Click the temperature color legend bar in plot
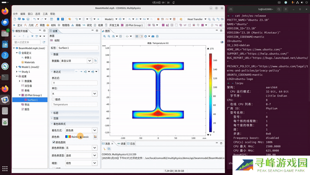This screenshot has height=175, width=310. coord(210,93)
